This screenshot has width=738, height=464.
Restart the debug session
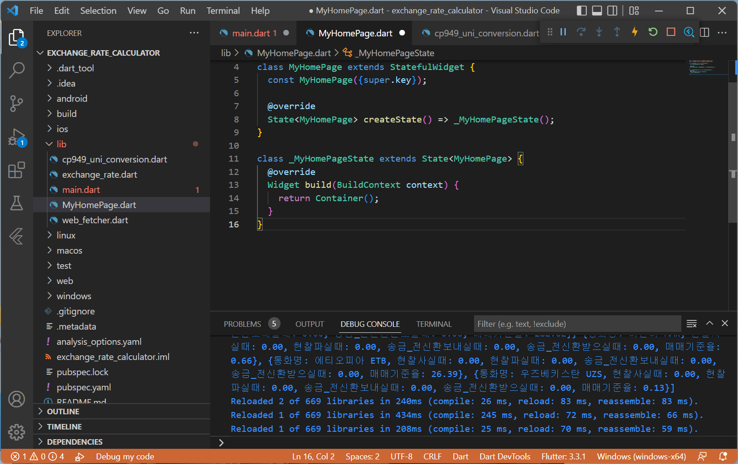[653, 32]
